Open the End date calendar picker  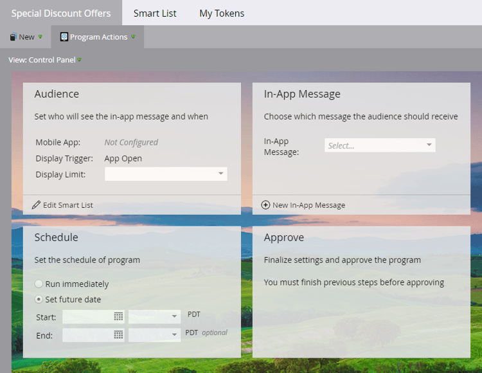point(118,334)
